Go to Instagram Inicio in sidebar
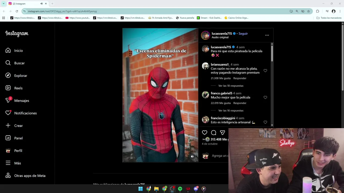The width and height of the screenshot is (344, 193). pyautogui.click(x=14, y=50)
